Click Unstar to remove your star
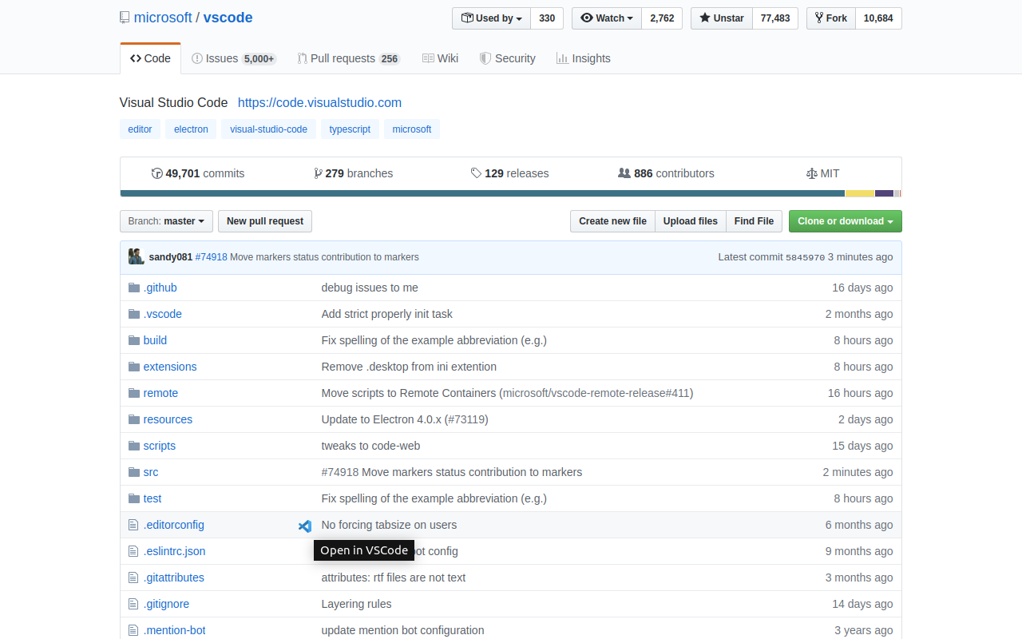 pos(721,18)
